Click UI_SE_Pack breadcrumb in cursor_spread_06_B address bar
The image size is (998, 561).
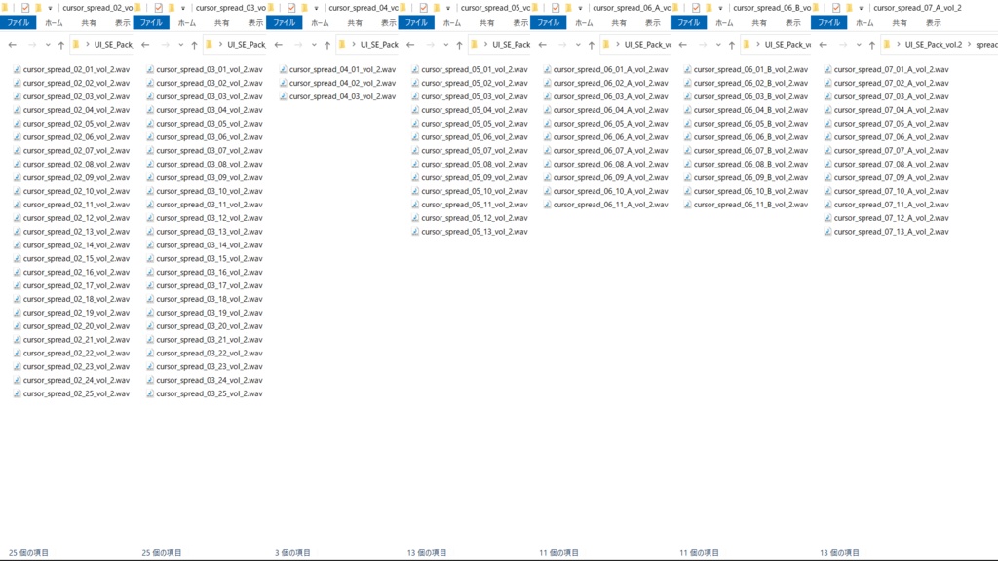[x=787, y=45]
